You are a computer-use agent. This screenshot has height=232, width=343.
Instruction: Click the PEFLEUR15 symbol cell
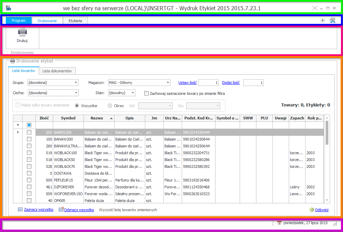tap(68, 180)
